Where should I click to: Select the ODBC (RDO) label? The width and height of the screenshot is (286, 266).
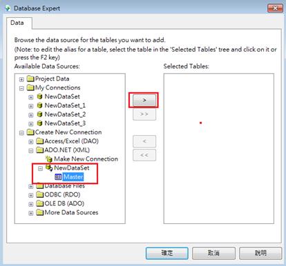(x=62, y=195)
